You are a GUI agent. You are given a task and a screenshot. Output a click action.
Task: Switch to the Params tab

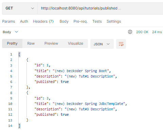click(8, 21)
